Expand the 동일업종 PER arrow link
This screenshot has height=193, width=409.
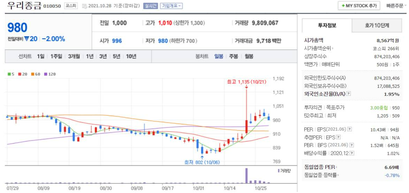pos(320,167)
